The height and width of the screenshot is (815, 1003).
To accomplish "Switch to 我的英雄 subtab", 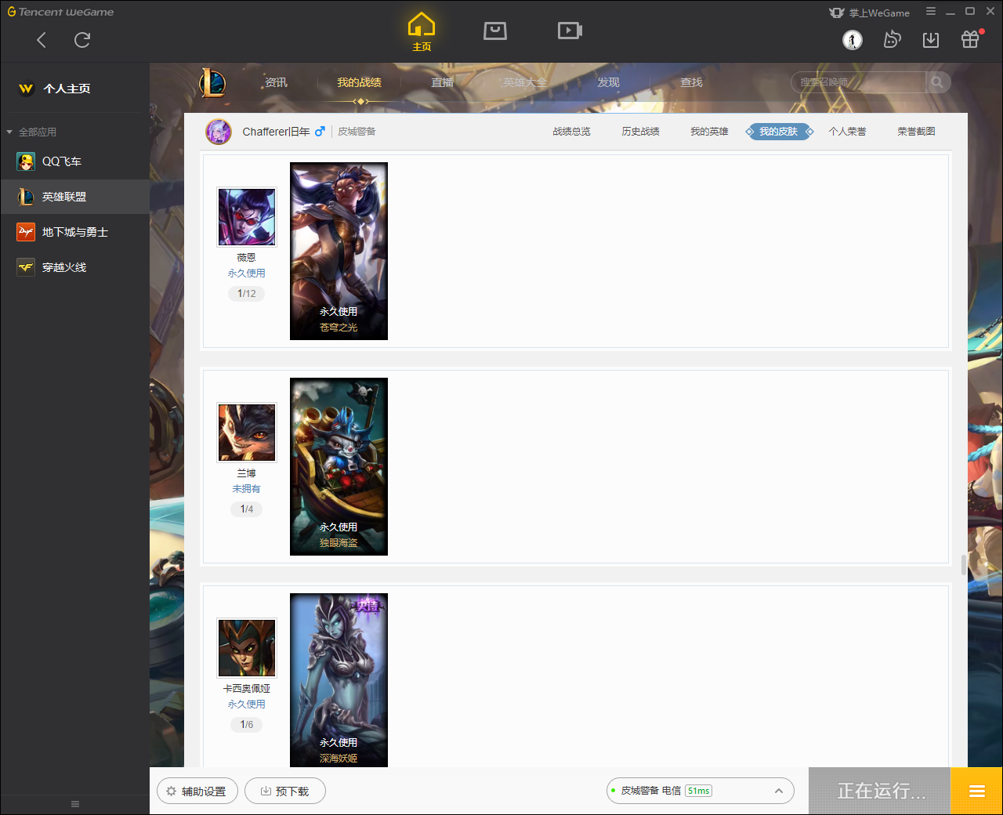I will (x=709, y=132).
